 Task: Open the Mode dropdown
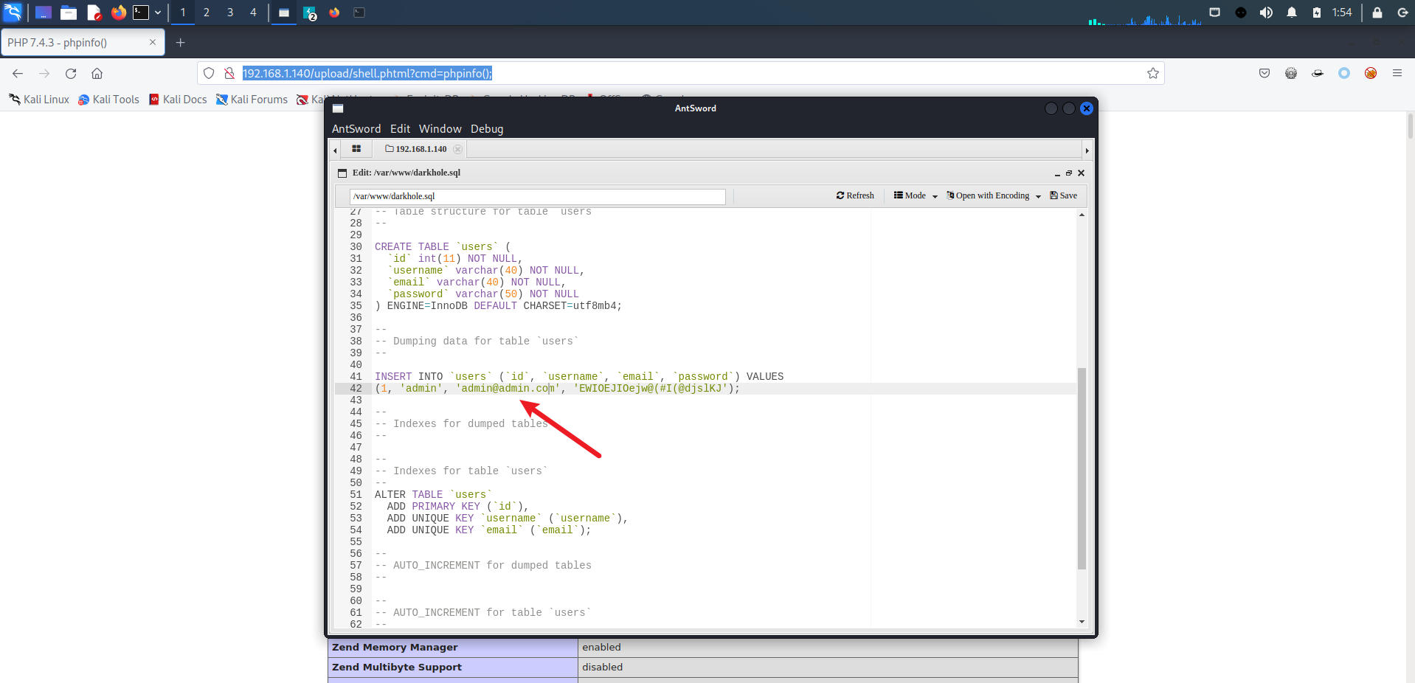(x=916, y=195)
